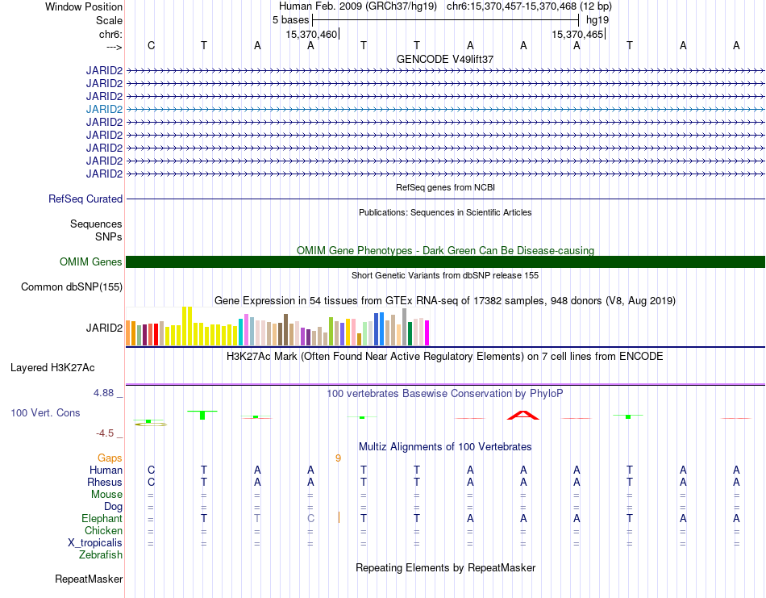This screenshot has height=598, width=766.
Task: Click the Layered H3K27Ac track label
Action: pos(52,368)
